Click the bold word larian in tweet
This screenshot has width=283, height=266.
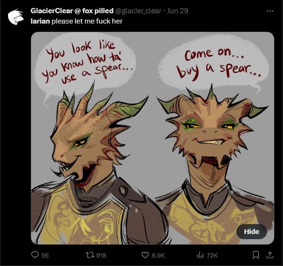(x=40, y=21)
